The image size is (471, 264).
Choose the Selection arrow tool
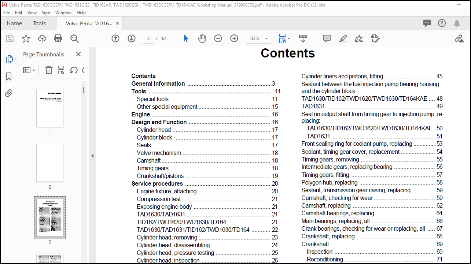186,38
